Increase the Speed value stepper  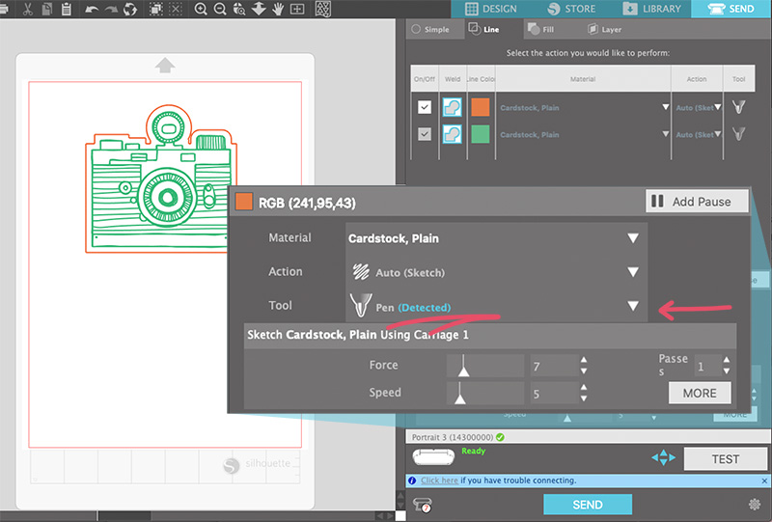pos(584,387)
